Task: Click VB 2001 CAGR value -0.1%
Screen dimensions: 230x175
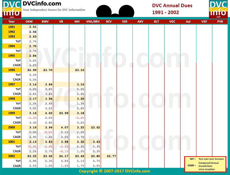Action: (64, 151)
